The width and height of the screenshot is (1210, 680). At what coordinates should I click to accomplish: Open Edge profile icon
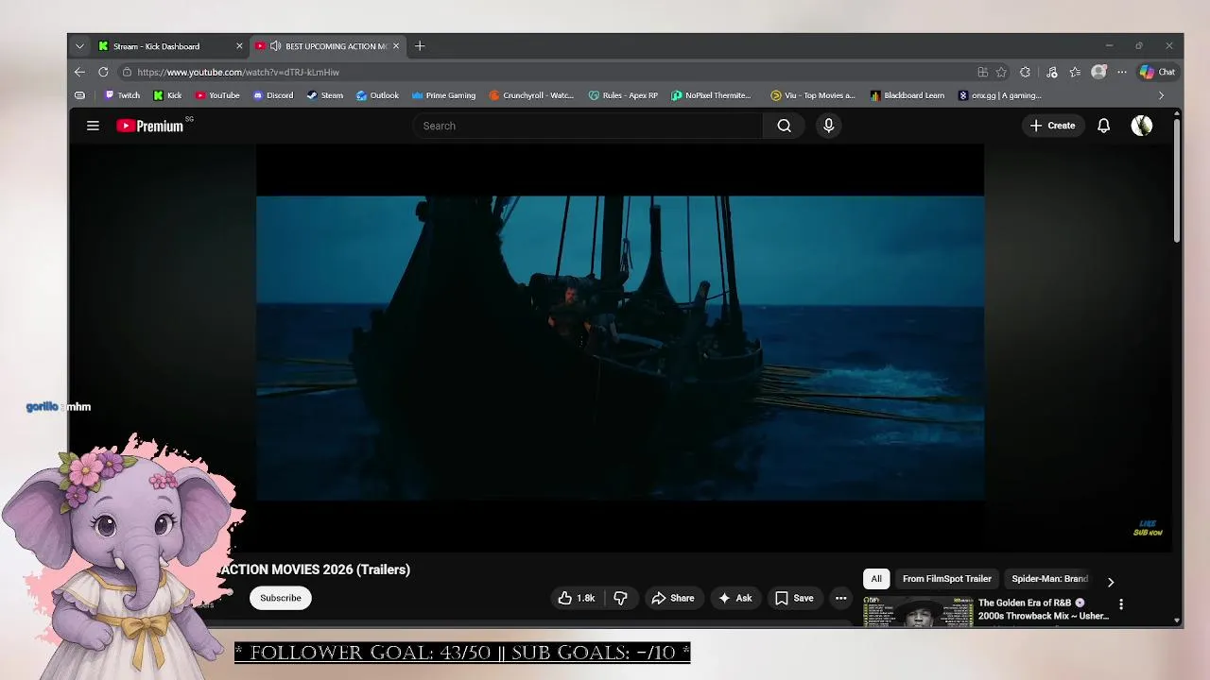[1098, 72]
